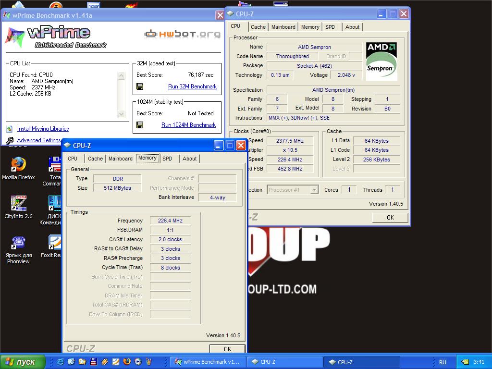Click the FSB:DRAM ratio value 1:1
This screenshot has height=369, width=492.
click(170, 230)
